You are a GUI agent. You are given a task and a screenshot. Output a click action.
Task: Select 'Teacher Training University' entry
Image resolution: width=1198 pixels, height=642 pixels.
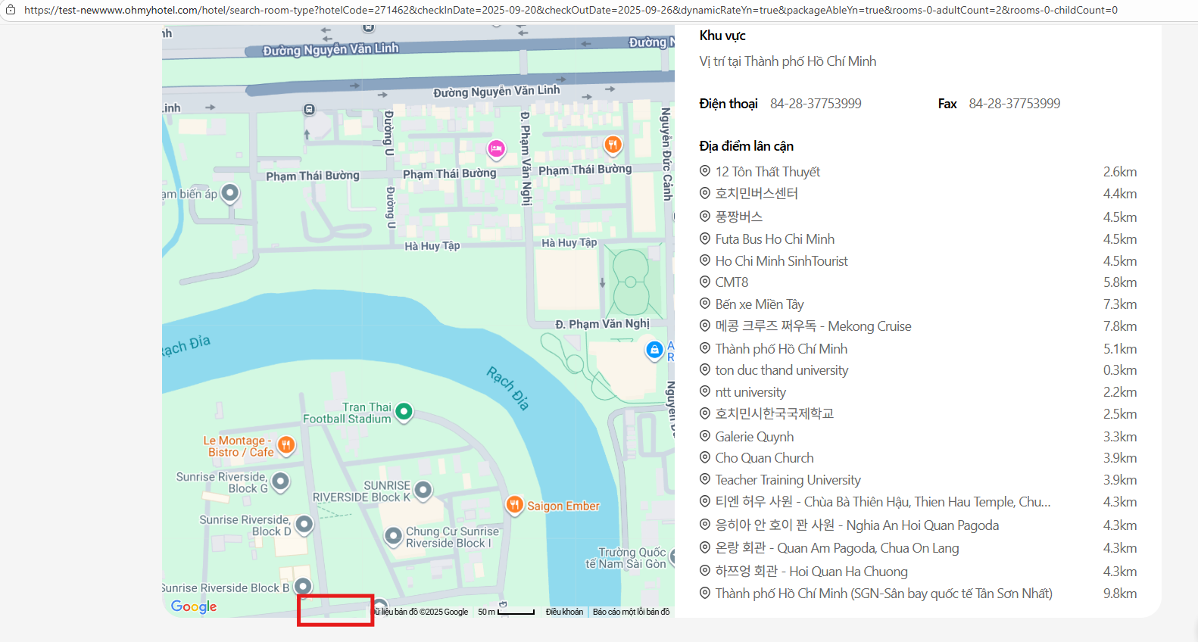788,480
